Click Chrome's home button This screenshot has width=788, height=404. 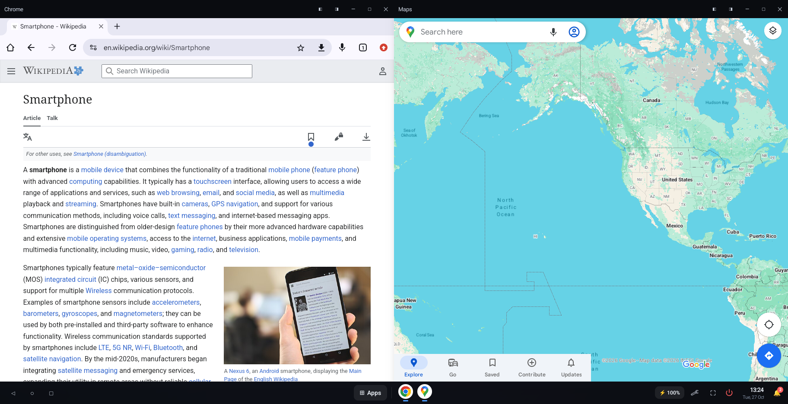10,47
